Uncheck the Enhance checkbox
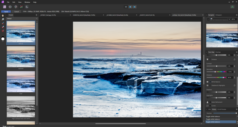Screen dimensions: 238x127 (210, 59)
